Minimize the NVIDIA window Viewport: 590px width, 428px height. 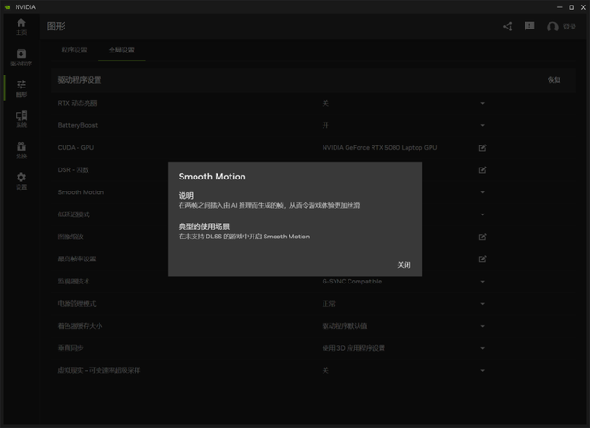[x=560, y=7]
